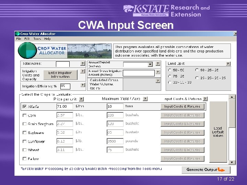Click the crops list scrollbar thumb
Screen dimensions: 247x185
pos(232,113)
